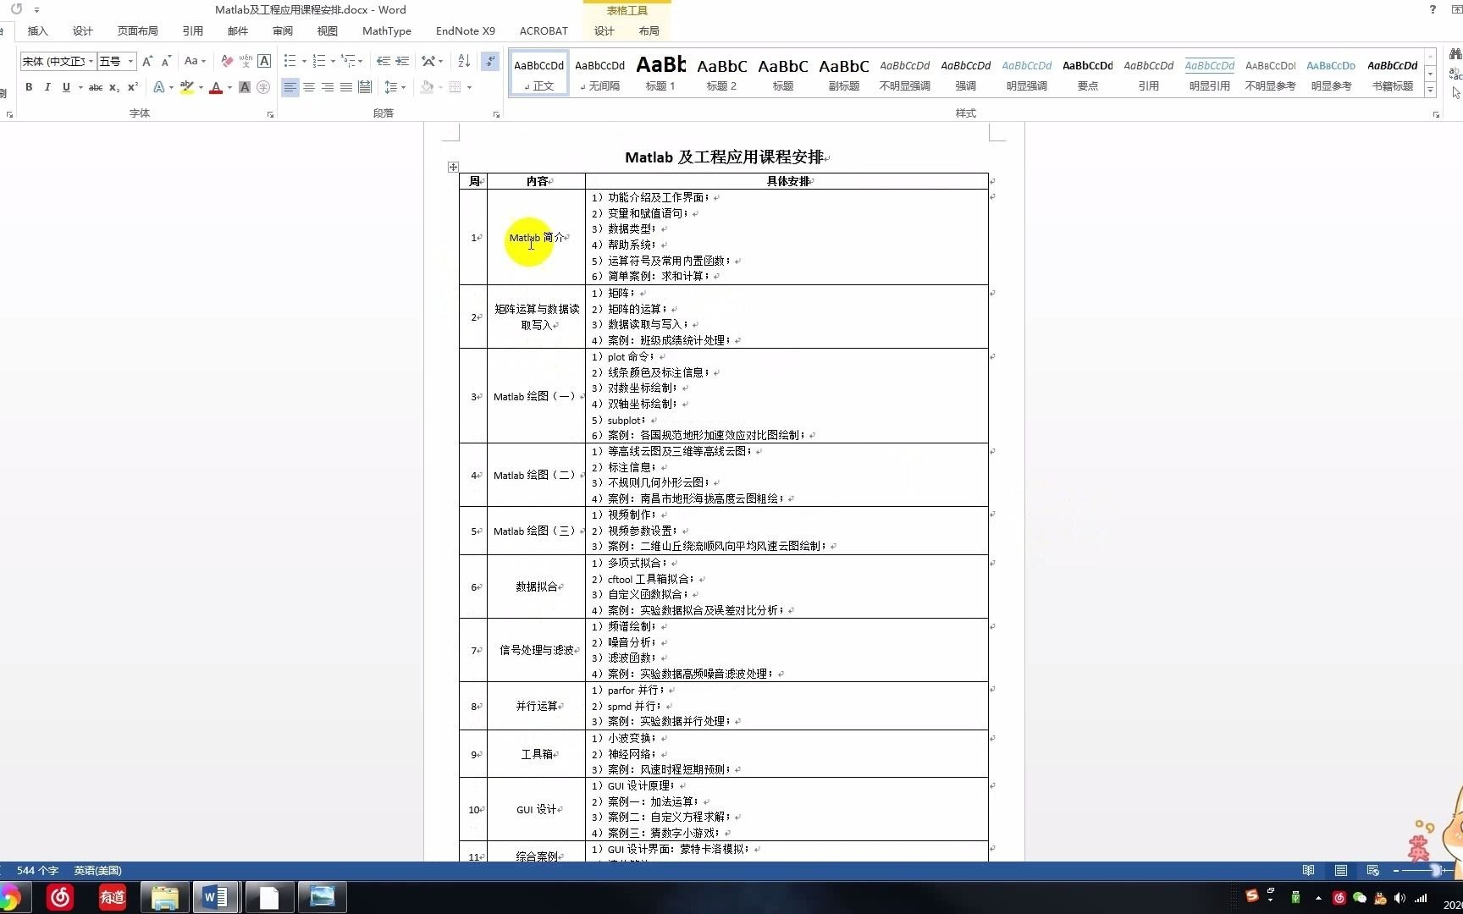The image size is (1463, 914).
Task: Open the Change Case Aa dropdown
Action: (195, 61)
